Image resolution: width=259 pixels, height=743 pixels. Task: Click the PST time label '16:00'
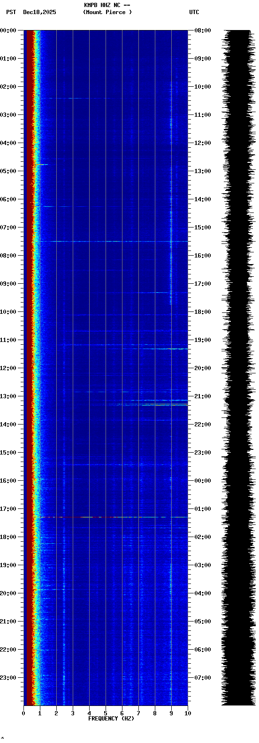tap(8, 481)
